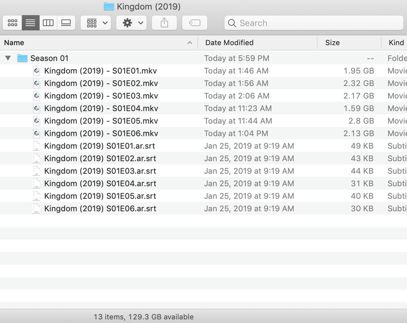Click the subtitle file icon for S01E02.ar.srt
Viewport: 407px width, 323px height.
(36, 158)
